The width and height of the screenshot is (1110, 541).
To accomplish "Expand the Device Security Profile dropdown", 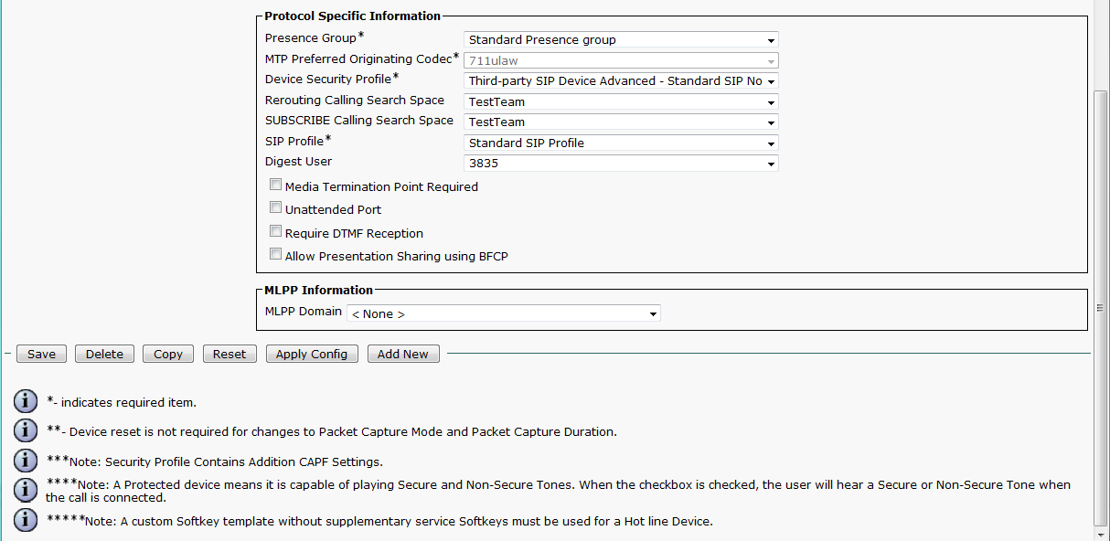I will (621, 81).
